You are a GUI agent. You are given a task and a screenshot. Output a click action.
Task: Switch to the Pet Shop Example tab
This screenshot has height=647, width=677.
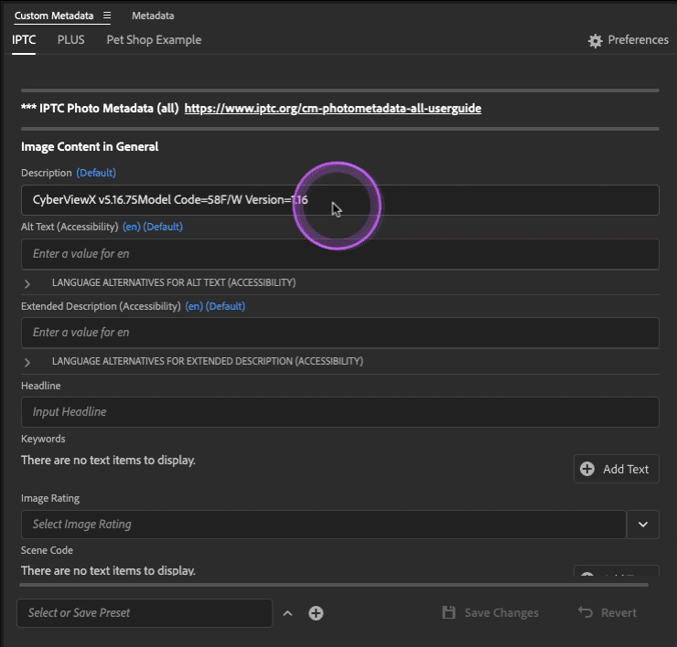(154, 40)
